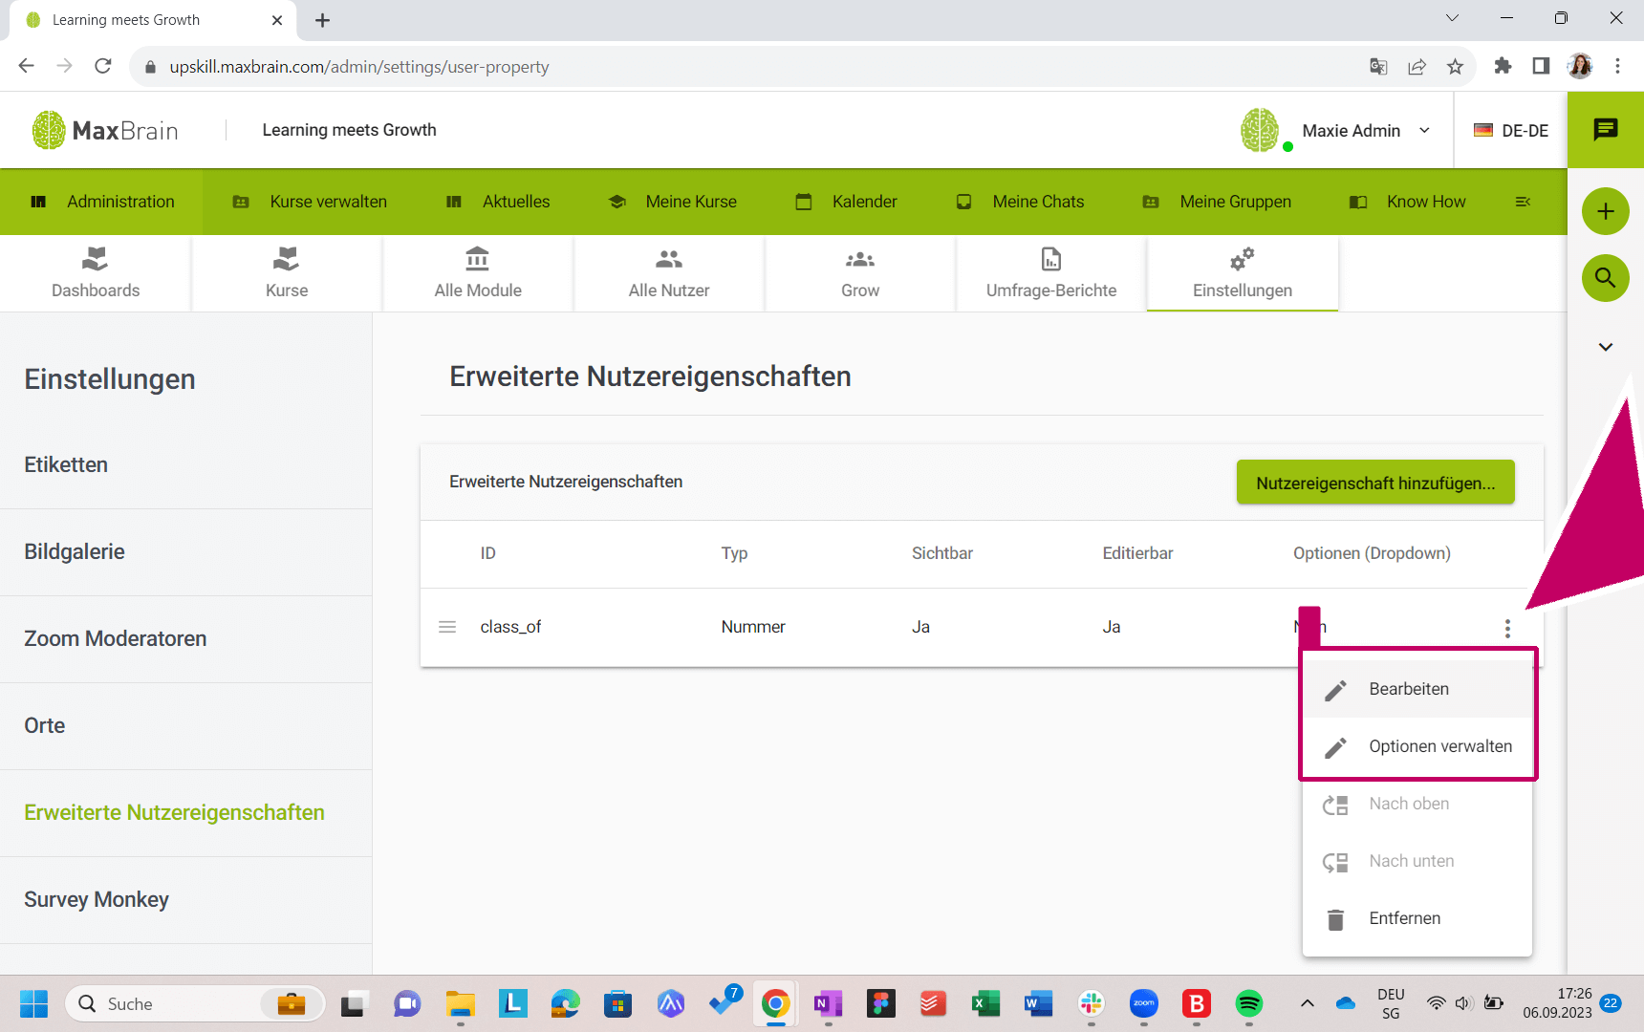
Task: Switch to Dashboards tab
Action: click(96, 273)
